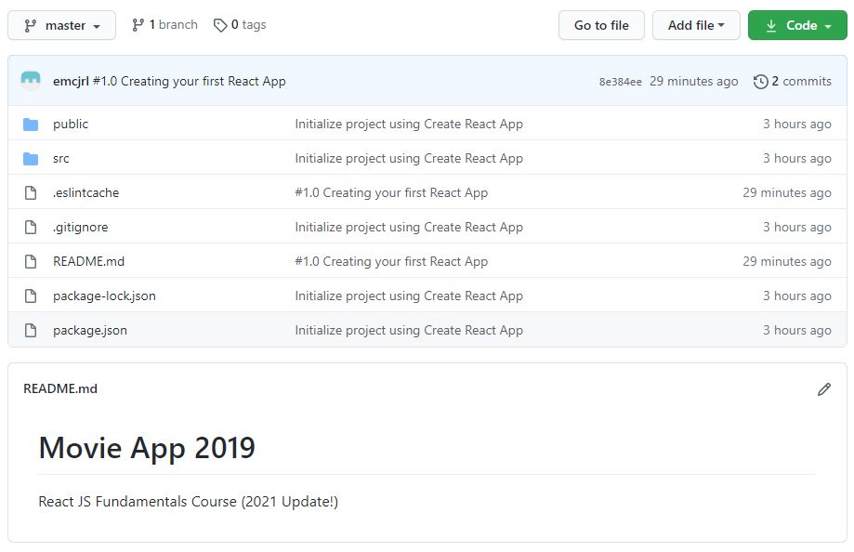Expand the Add file dropdown
854x552 pixels.
tap(696, 26)
